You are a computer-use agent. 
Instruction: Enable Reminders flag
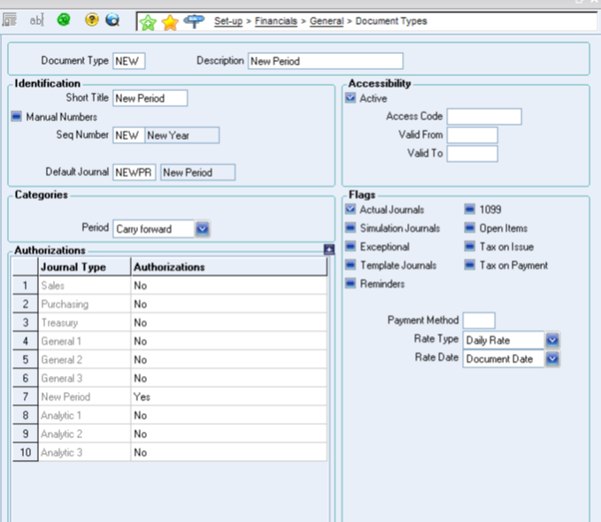[351, 283]
